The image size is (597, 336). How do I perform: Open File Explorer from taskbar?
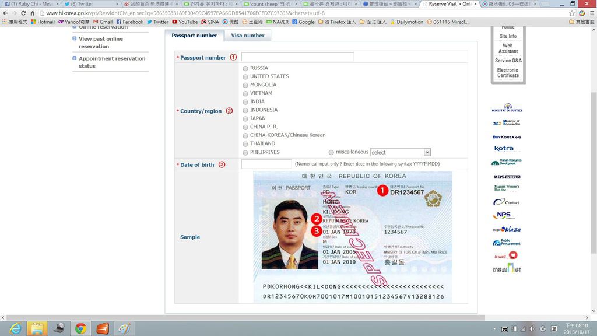pyautogui.click(x=37, y=328)
